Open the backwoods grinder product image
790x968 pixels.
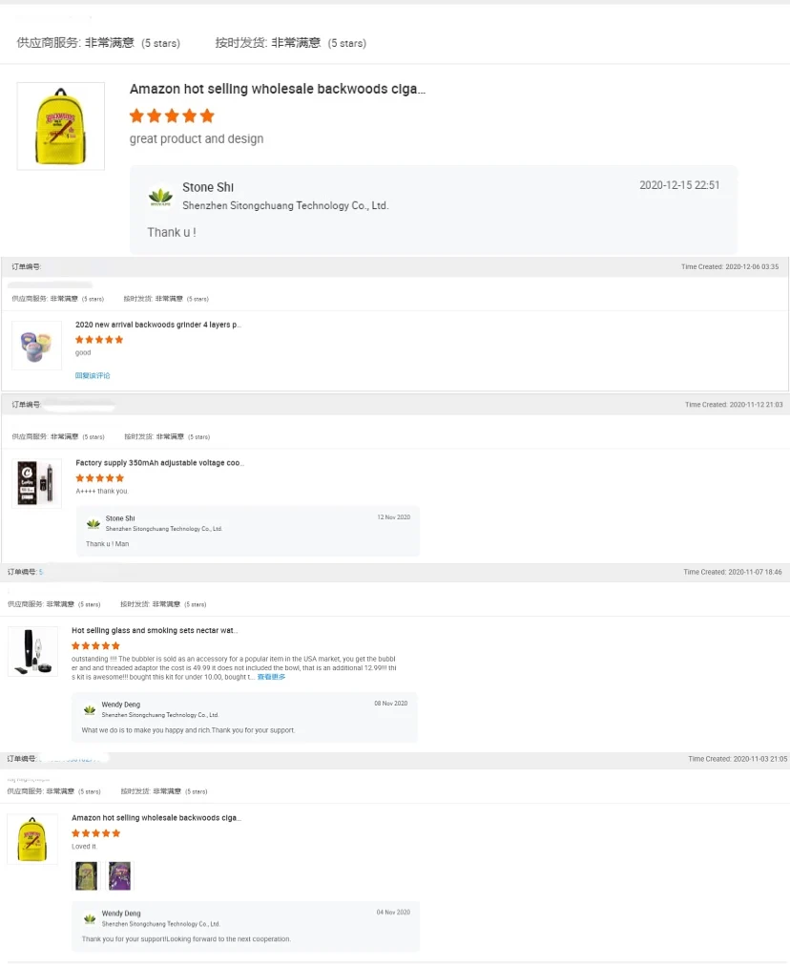37,346
